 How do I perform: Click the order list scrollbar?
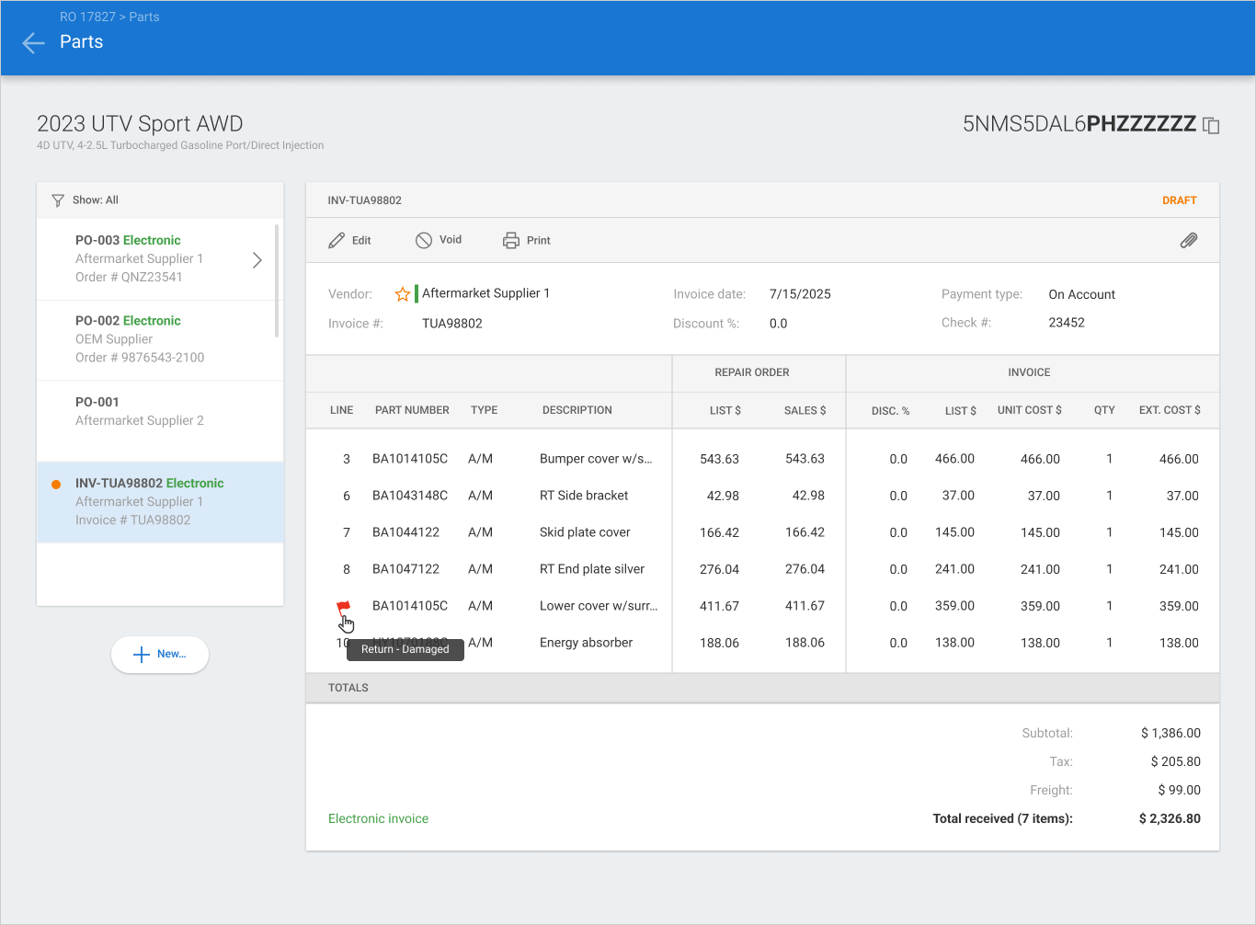(277, 280)
